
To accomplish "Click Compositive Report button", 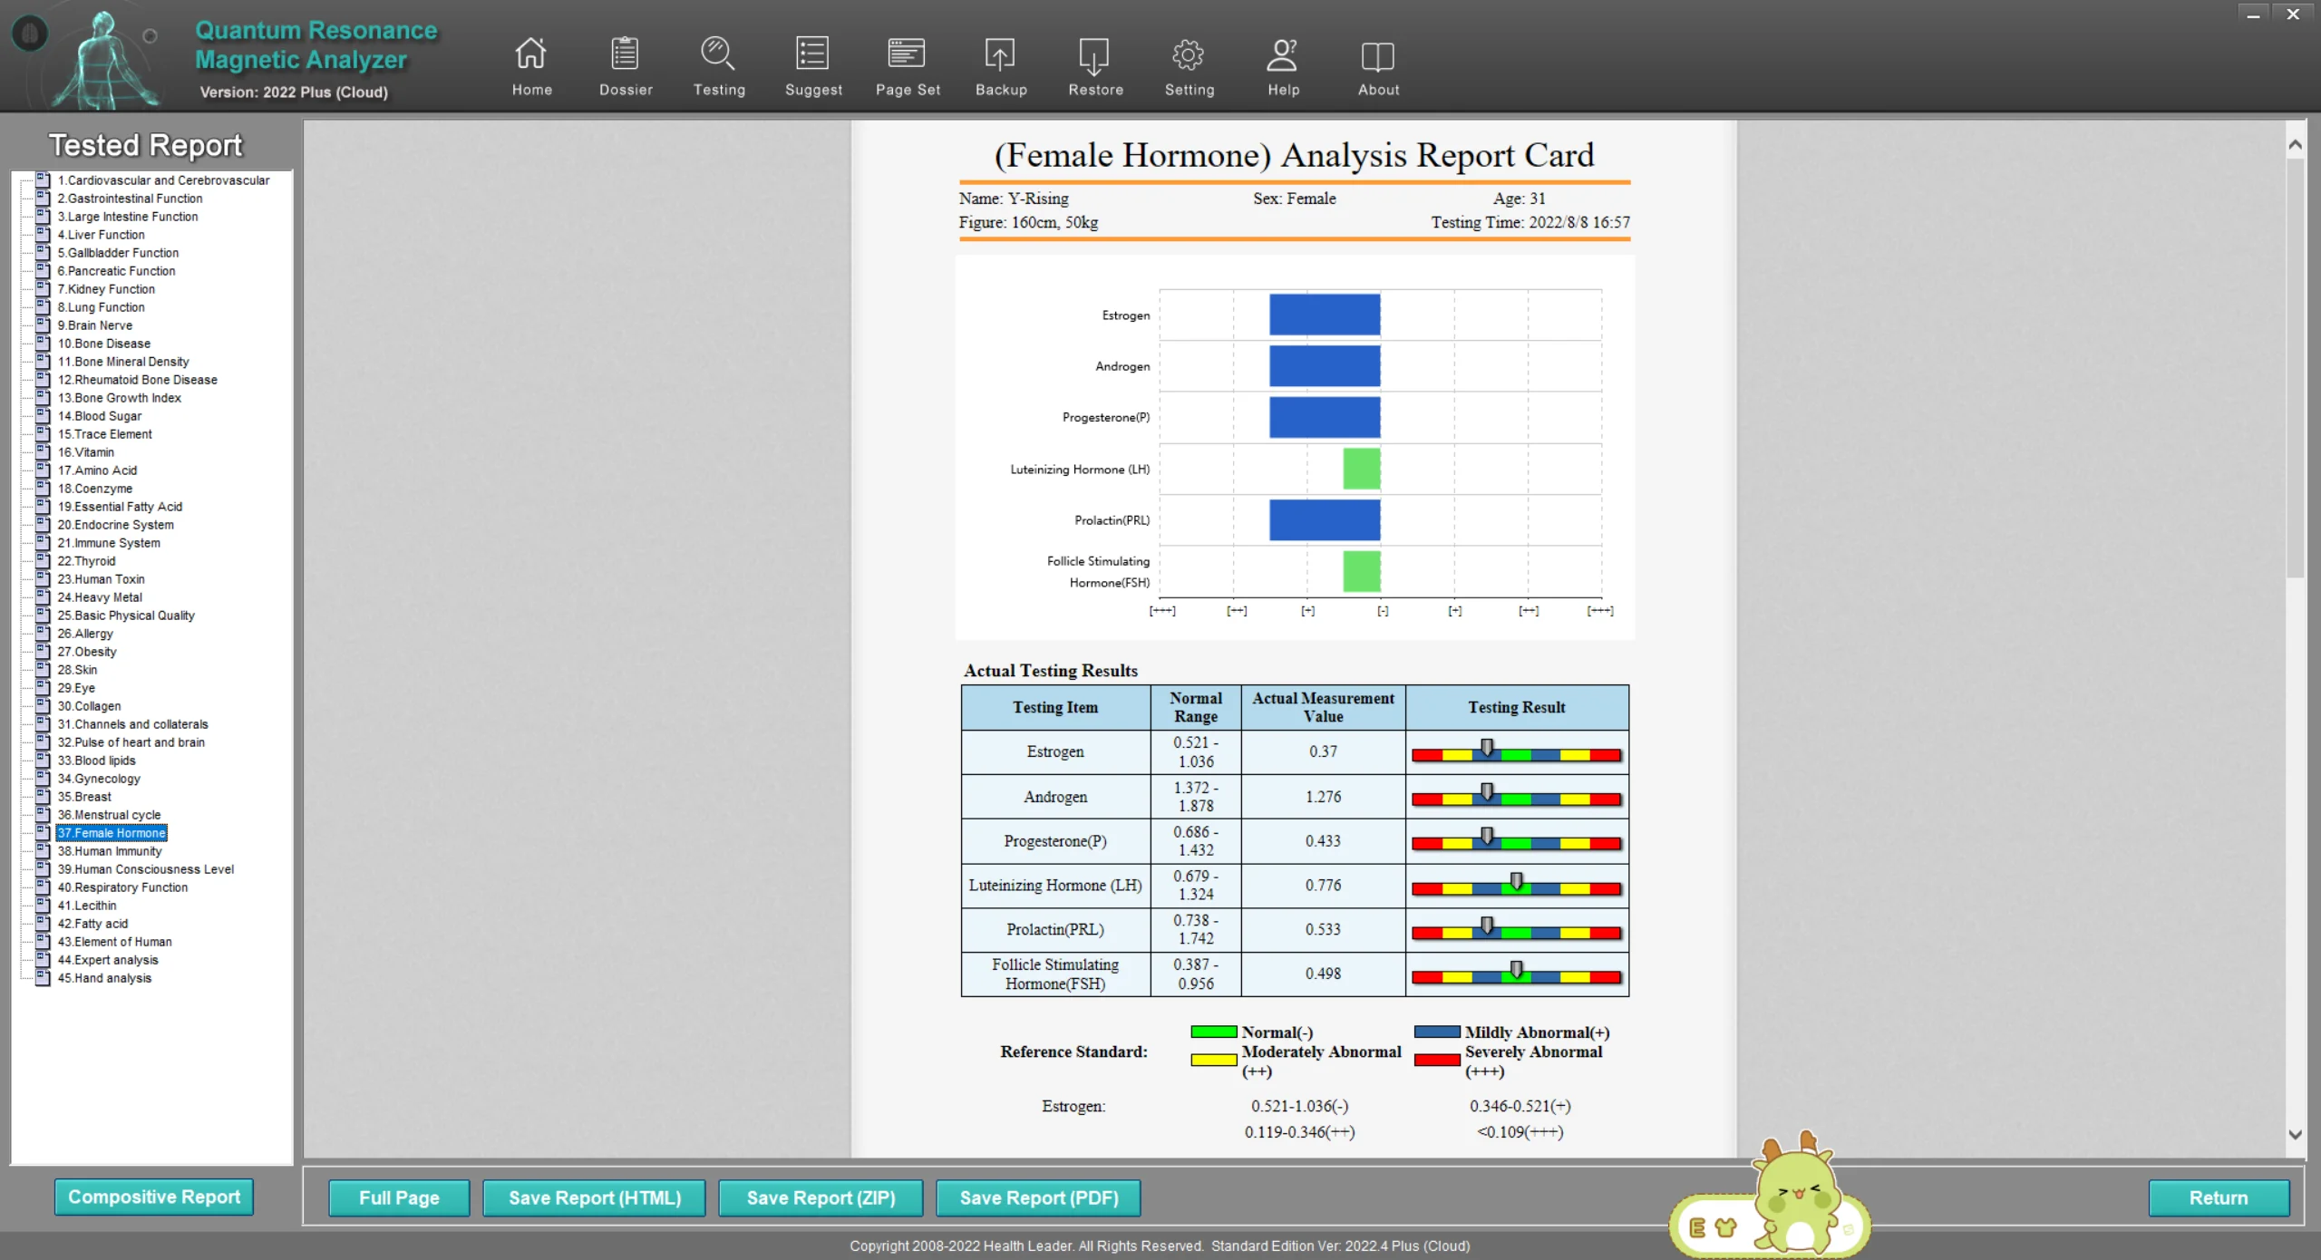I will (x=154, y=1197).
